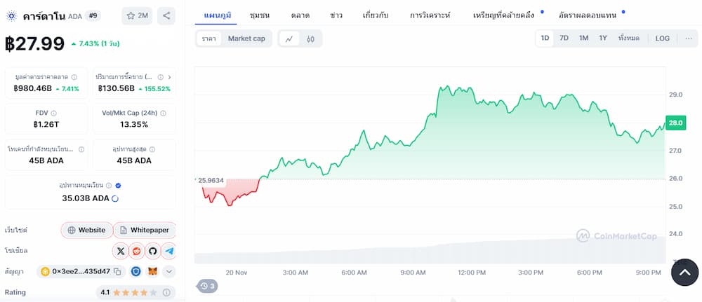Click the #9 rank badge
Image resolution: width=702 pixels, height=302 pixels.
point(93,16)
